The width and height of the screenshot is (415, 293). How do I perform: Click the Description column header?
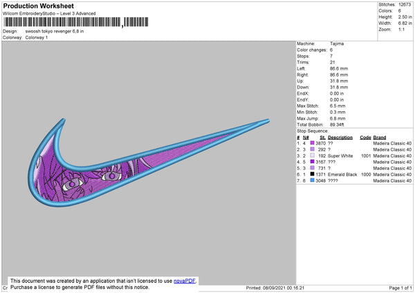pyautogui.click(x=340, y=138)
